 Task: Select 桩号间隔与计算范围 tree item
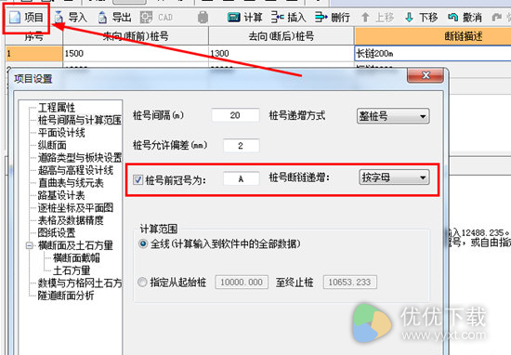[80, 120]
